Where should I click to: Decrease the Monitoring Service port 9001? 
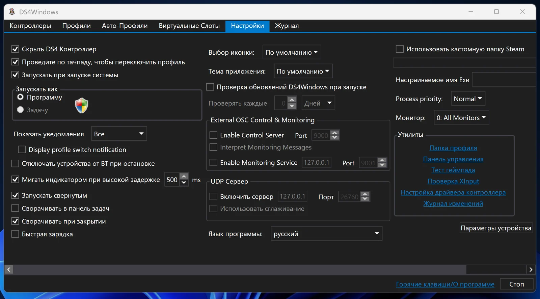382,165
